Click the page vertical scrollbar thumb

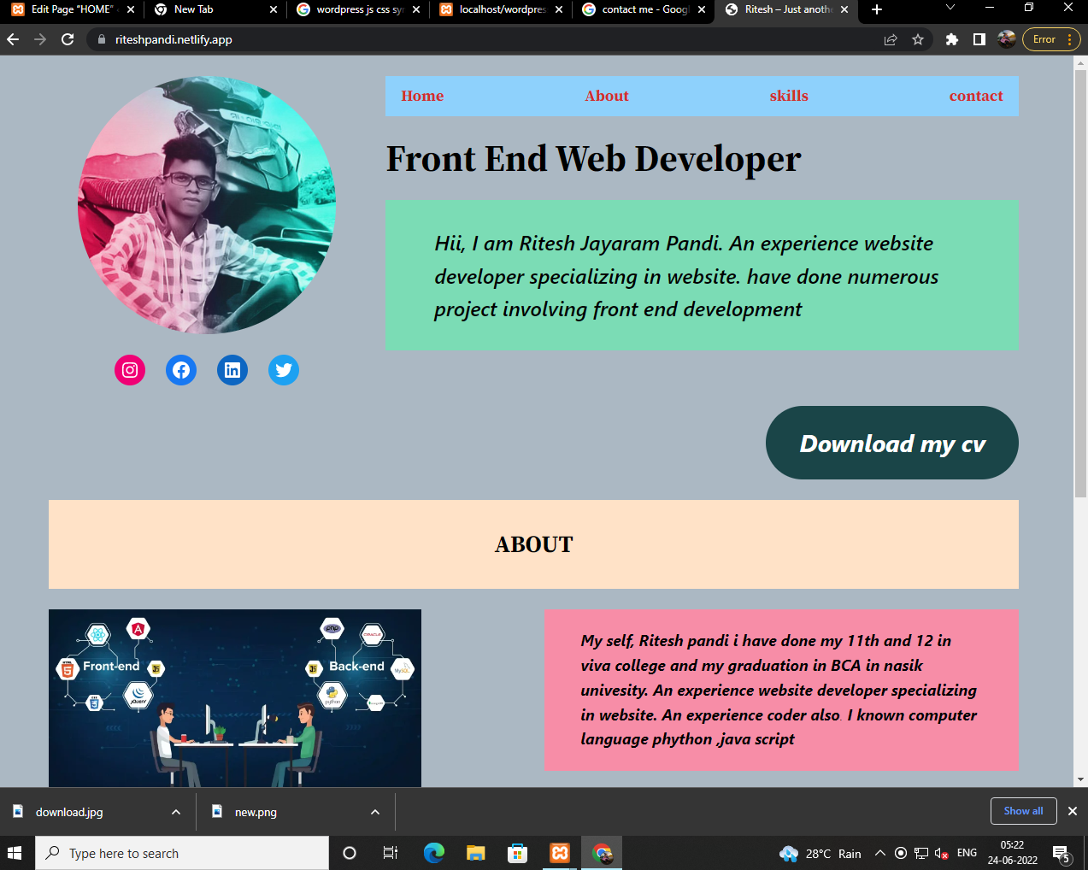[x=1080, y=282]
